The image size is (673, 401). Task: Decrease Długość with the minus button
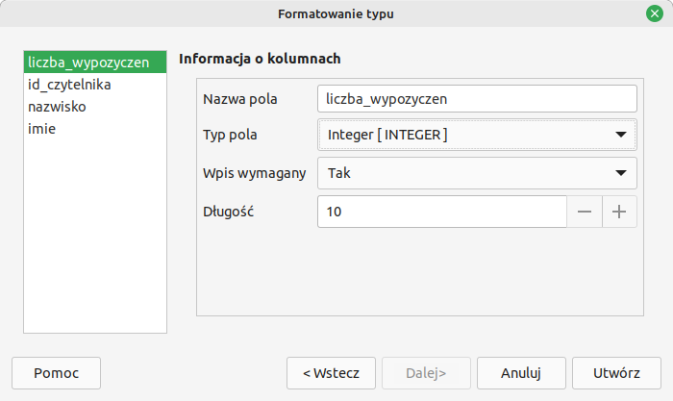coord(585,213)
